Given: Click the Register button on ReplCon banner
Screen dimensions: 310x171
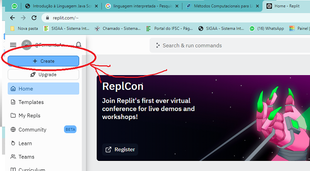Looking at the screenshot, I should pyautogui.click(x=120, y=150).
